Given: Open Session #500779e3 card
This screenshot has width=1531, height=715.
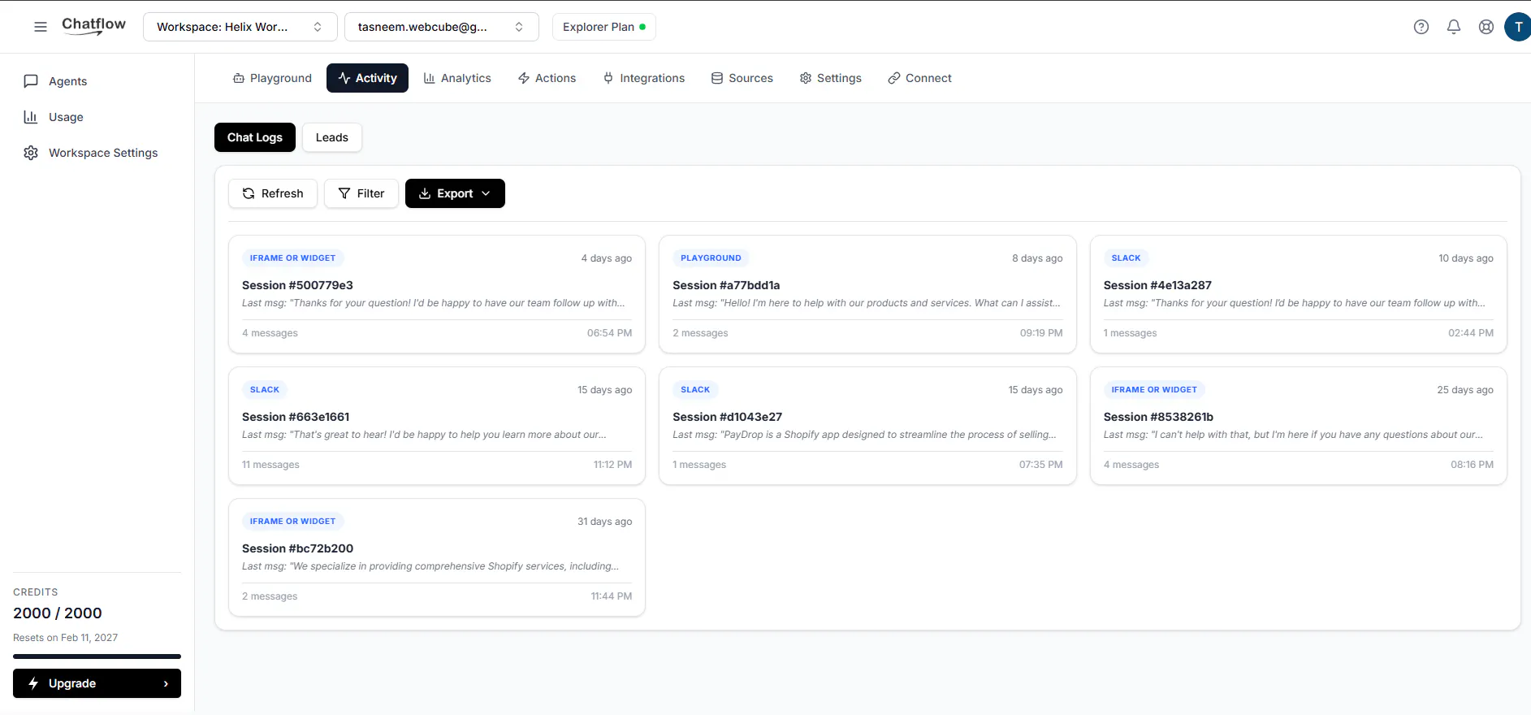Looking at the screenshot, I should point(437,294).
